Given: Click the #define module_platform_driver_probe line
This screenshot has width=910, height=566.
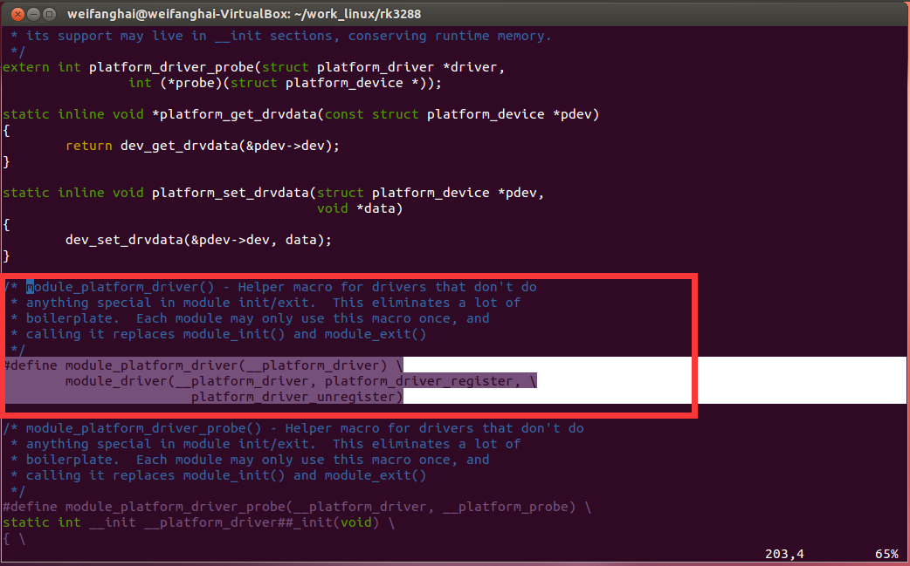Looking at the screenshot, I should pos(297,507).
